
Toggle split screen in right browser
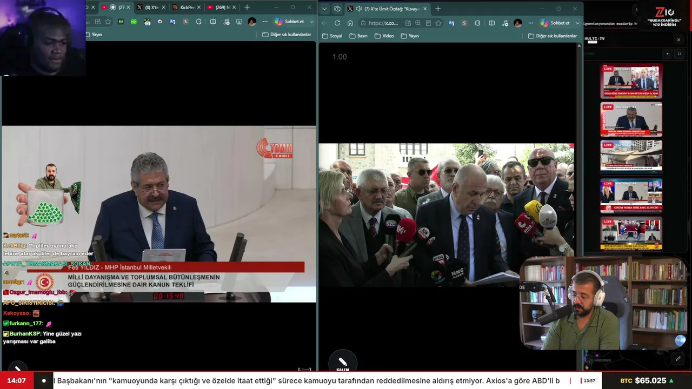[x=491, y=23]
